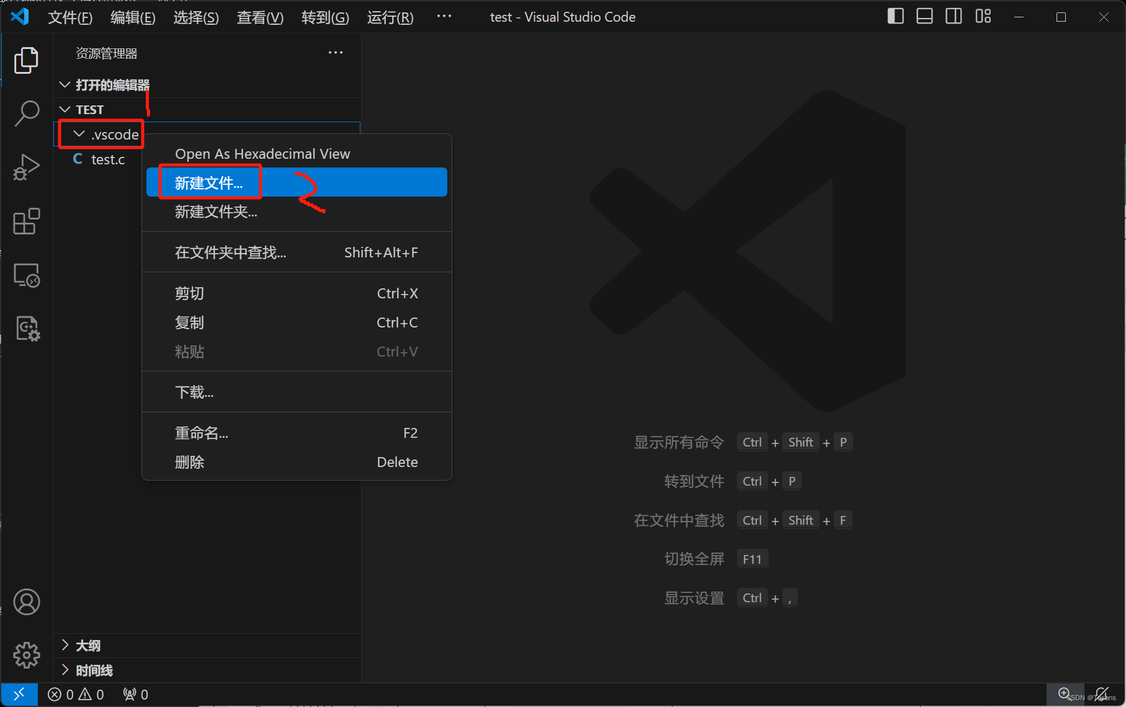Click the muted notifications bell icon

[1102, 694]
